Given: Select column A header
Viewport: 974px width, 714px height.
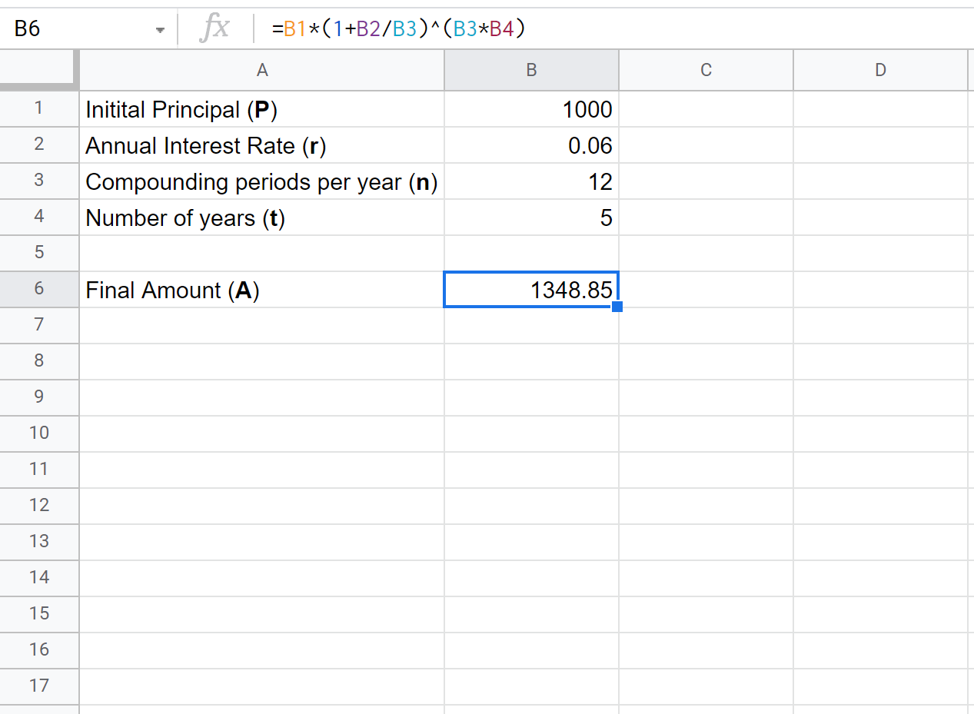Looking at the screenshot, I should [x=262, y=70].
